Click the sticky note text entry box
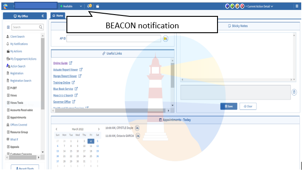This screenshot has height=172, width=303. (x=235, y=92)
